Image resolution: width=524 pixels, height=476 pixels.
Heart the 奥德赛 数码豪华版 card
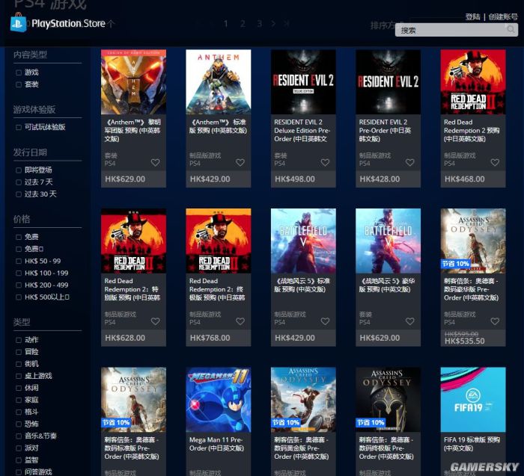495,321
